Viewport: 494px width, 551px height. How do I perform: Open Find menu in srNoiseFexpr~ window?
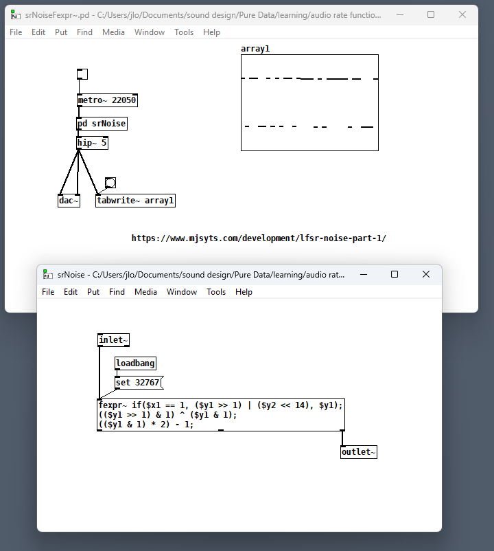click(x=84, y=32)
